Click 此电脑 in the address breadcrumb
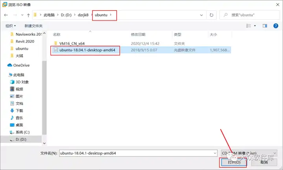The image size is (283, 170). coord(49,15)
